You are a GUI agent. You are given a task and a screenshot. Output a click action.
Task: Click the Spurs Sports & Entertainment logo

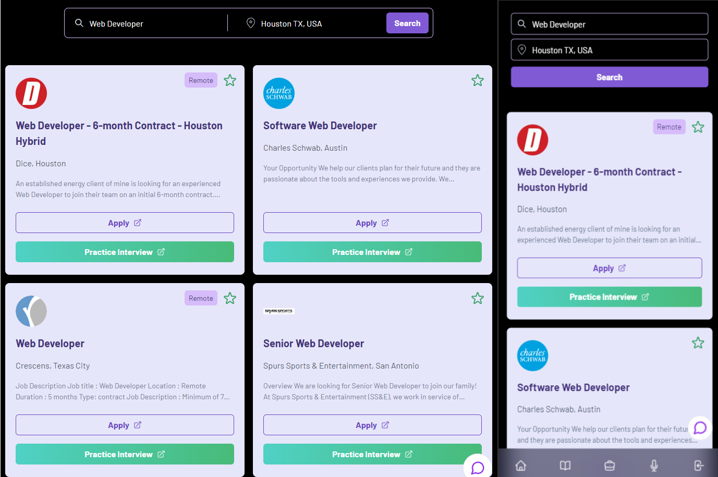pyautogui.click(x=279, y=311)
